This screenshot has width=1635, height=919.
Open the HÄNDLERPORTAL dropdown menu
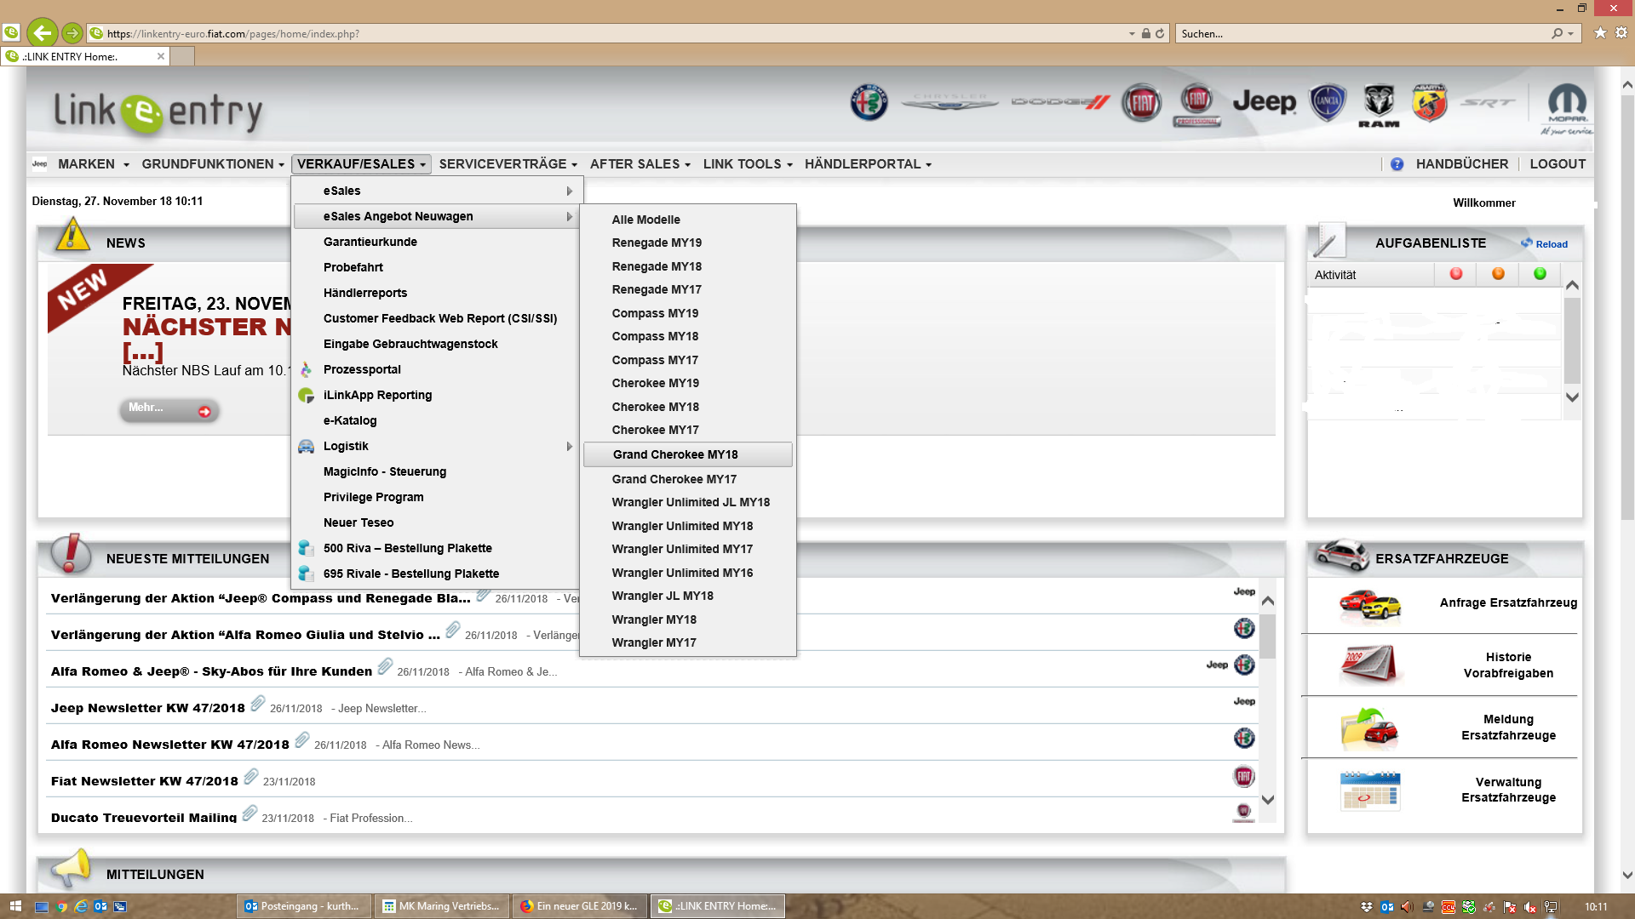click(868, 164)
